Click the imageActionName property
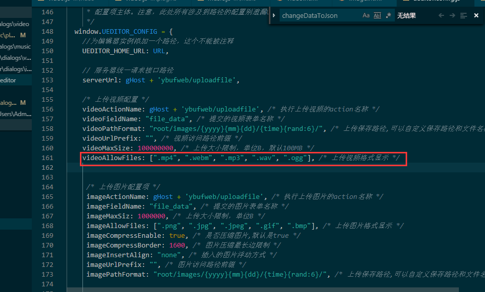The image size is (485, 292). coord(115,196)
